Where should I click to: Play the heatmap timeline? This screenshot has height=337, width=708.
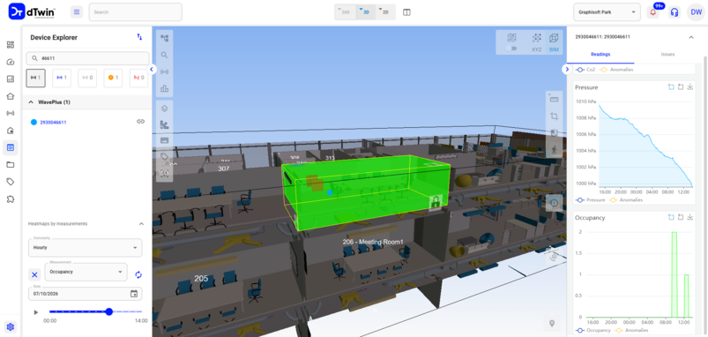36,312
